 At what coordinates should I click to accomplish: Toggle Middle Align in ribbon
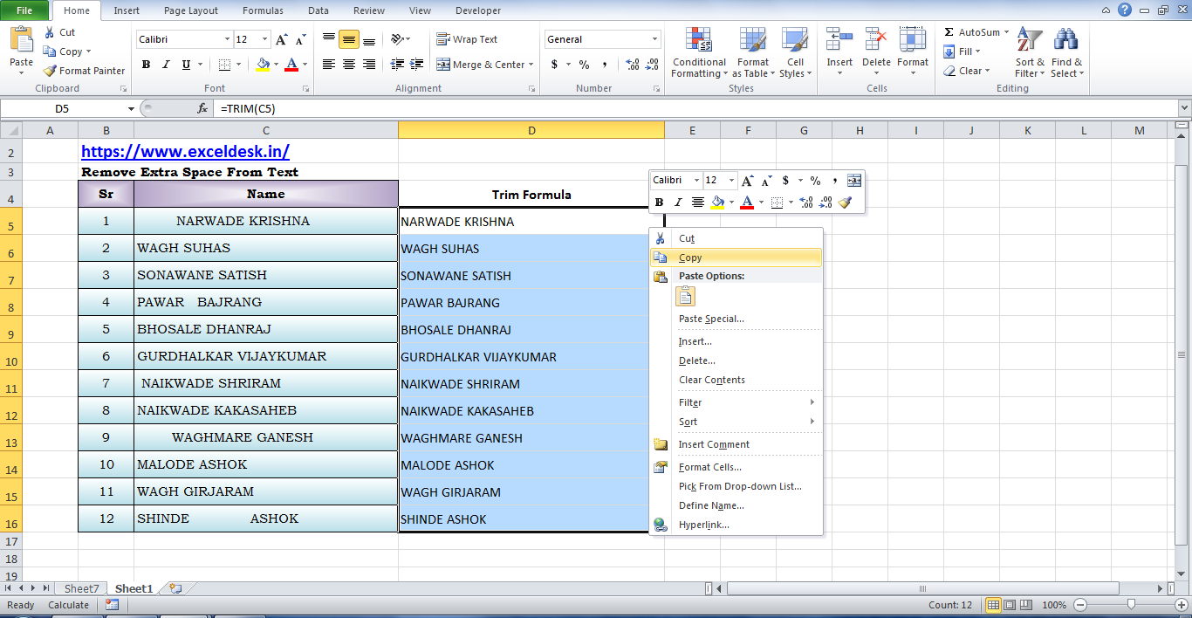click(349, 39)
